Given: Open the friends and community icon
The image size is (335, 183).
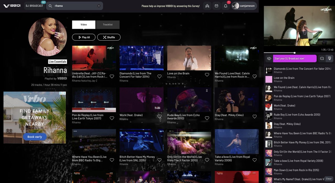Looking at the screenshot, I should click(x=207, y=6).
